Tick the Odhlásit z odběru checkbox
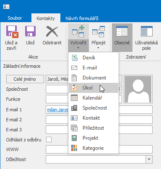Image resolution: width=161 pixels, height=169 pixels. pyautogui.click(x=49, y=139)
